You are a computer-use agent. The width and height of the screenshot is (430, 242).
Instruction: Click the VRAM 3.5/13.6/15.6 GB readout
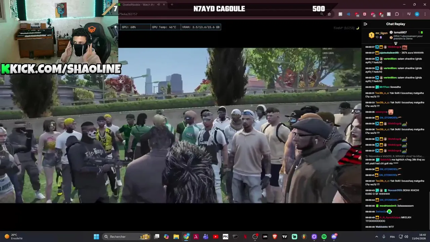click(201, 27)
